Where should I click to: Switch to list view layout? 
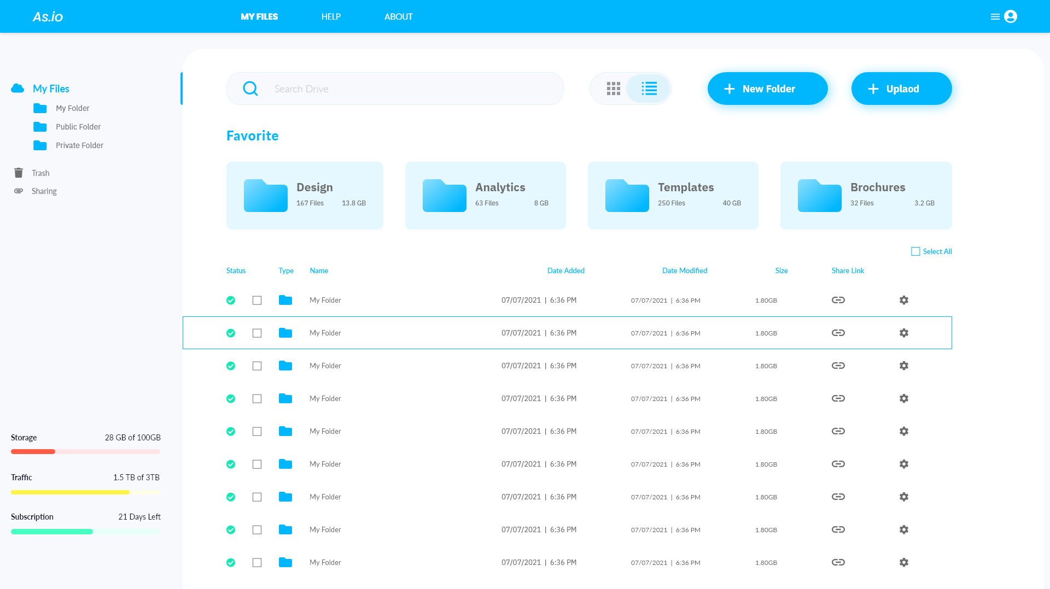tap(648, 88)
